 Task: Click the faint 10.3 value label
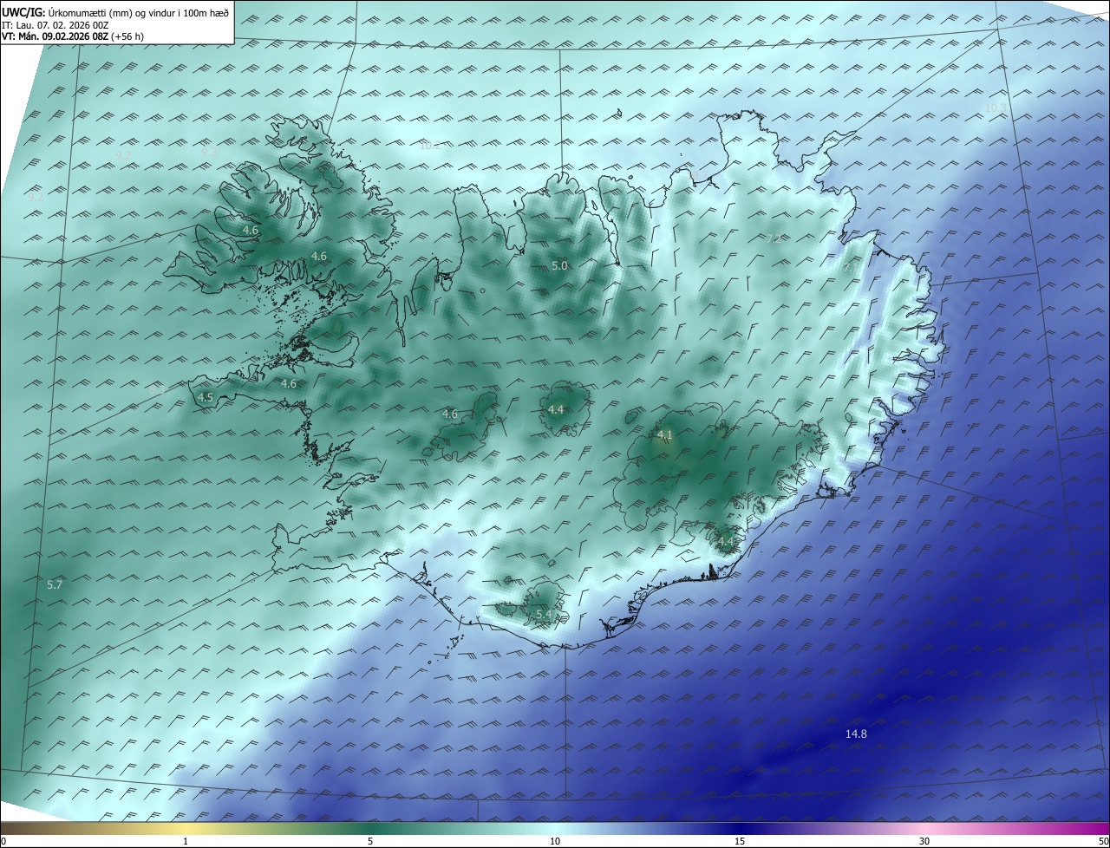pos(996,108)
